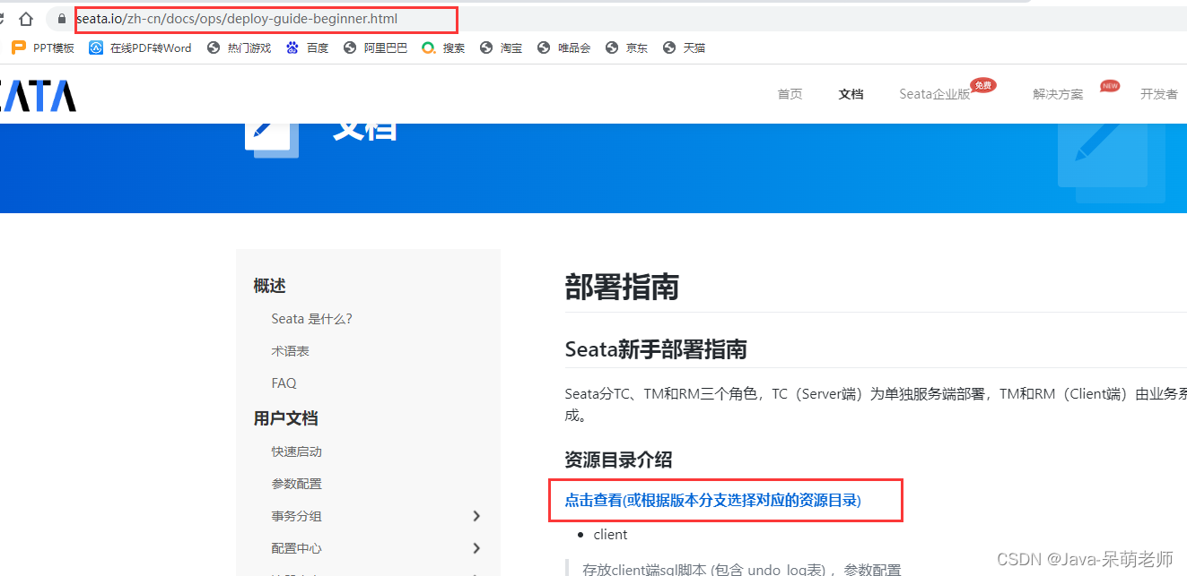Open Seata企业版 navigation item

[x=935, y=94]
